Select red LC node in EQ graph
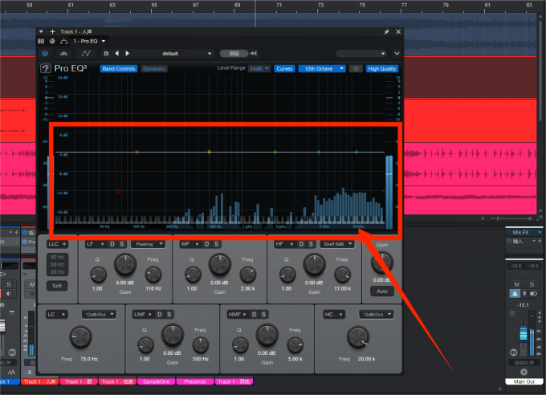The image size is (546, 395). pyautogui.click(x=118, y=191)
